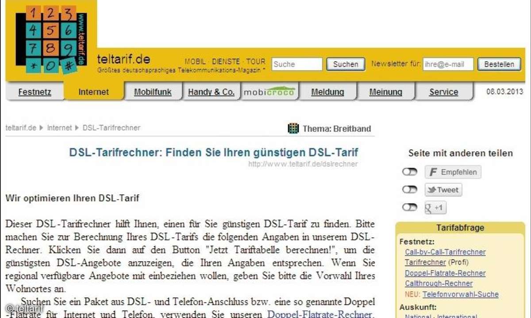This screenshot has height=318, width=531.
Task: Open the Doppel-Flatrate-Rechner sidebar link
Action: pos(445,273)
